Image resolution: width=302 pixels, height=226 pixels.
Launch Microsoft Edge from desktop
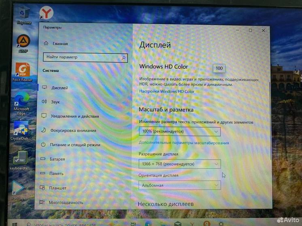pyautogui.click(x=21, y=99)
